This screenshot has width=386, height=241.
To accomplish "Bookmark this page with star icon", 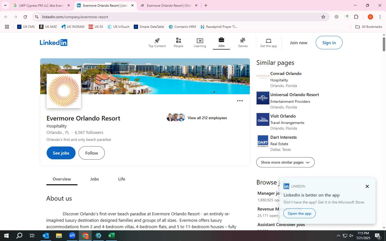I will (x=323, y=17).
